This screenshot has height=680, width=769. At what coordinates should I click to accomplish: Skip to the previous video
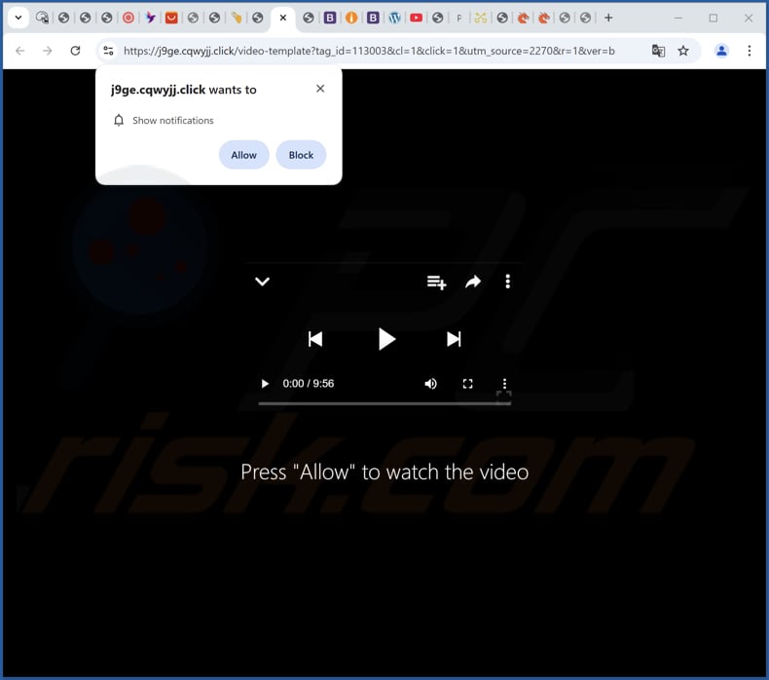pyautogui.click(x=315, y=339)
